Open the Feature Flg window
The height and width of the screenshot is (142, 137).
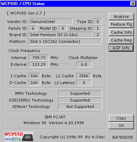121,24
